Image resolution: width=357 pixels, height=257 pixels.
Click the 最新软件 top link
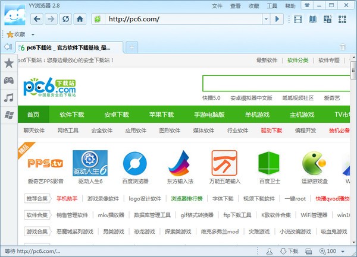tap(267, 60)
